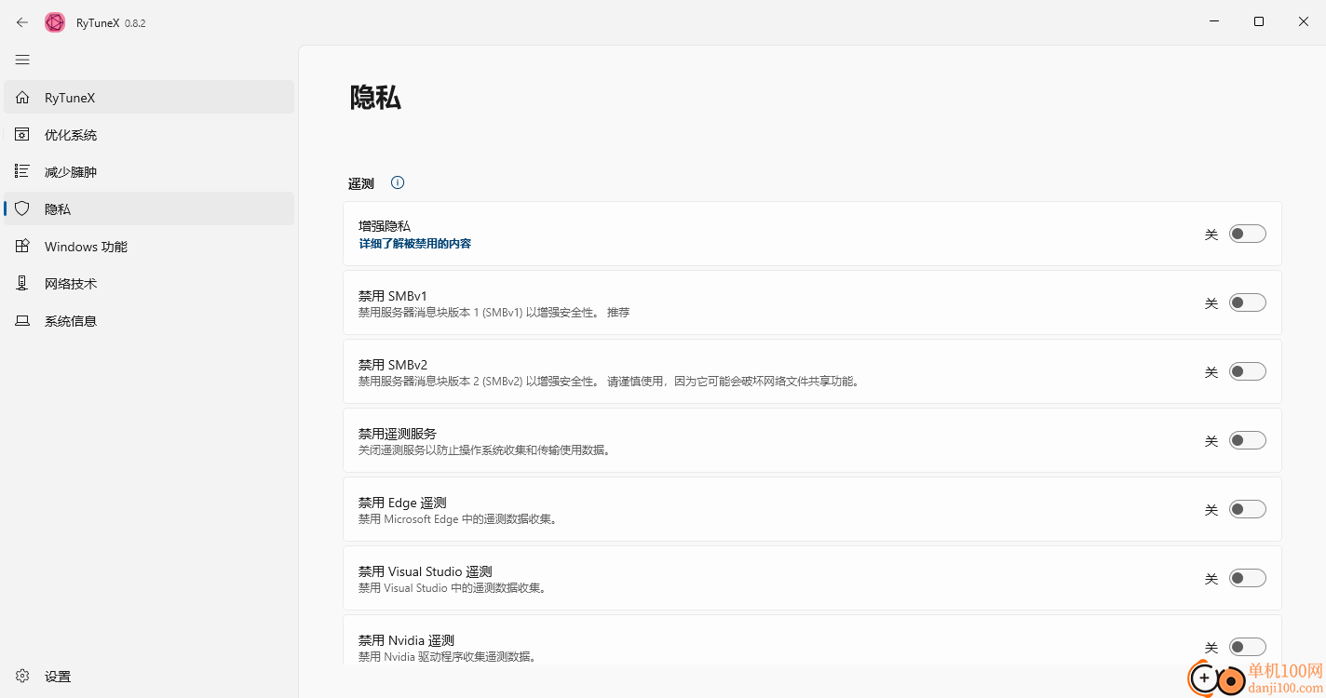
Task: Click 禁用遥测服务 title text
Action: click(398, 434)
